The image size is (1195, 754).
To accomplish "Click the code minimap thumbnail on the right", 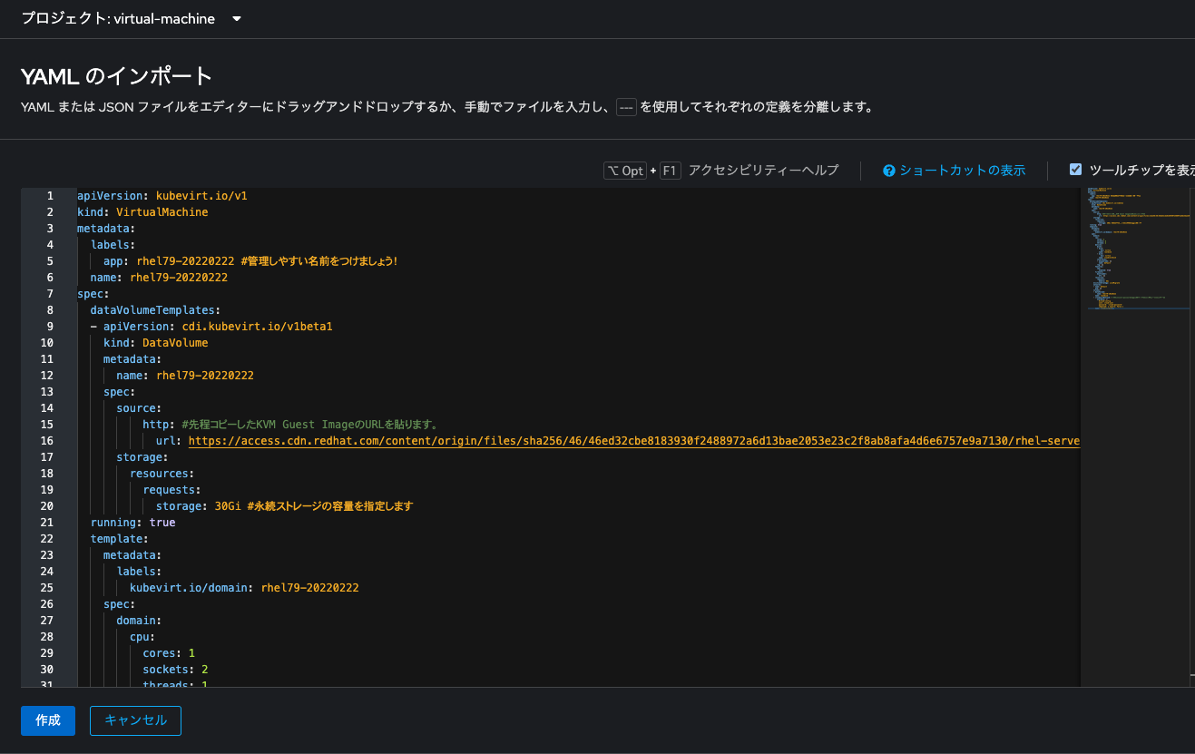I will pyautogui.click(x=1138, y=249).
